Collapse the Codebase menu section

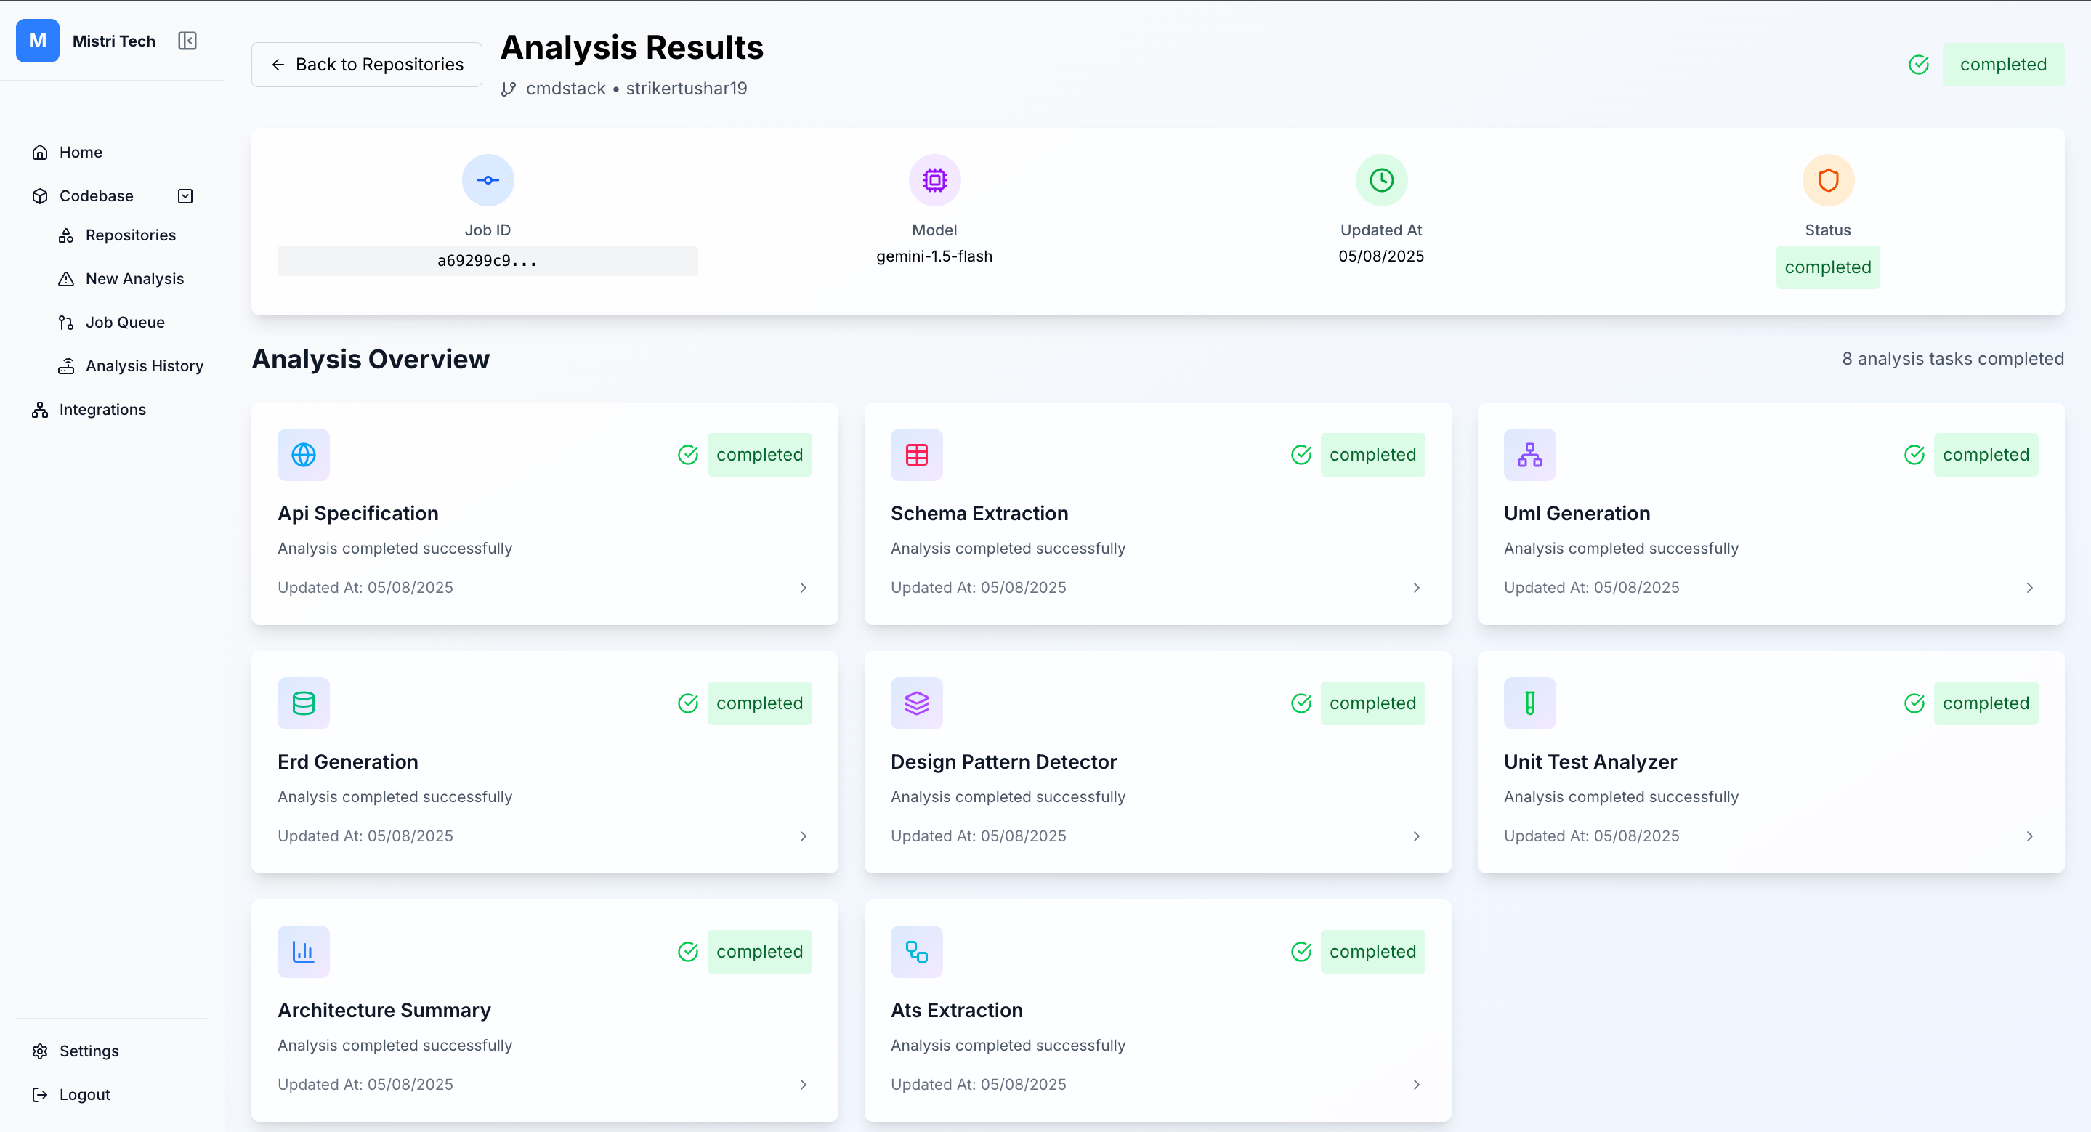pyautogui.click(x=185, y=195)
